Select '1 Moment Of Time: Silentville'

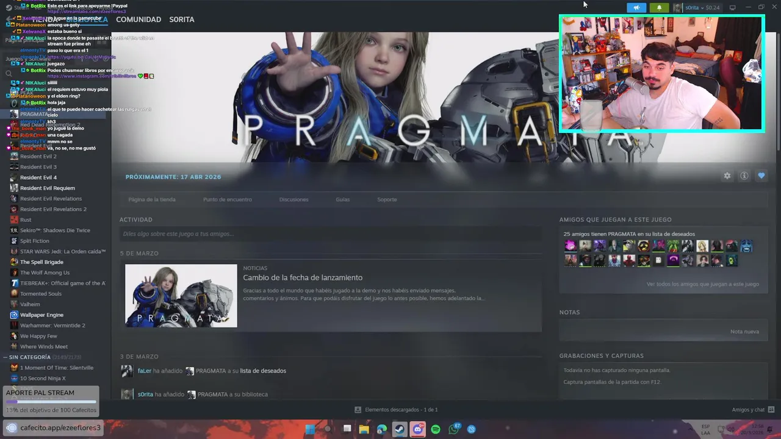click(x=56, y=368)
